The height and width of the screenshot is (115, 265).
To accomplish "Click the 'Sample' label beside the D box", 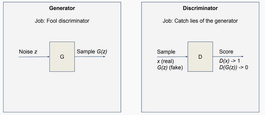I will [166, 52].
